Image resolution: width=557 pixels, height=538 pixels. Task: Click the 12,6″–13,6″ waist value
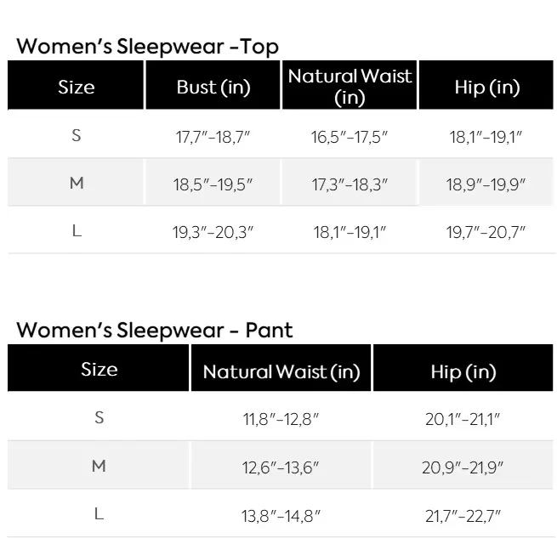pyautogui.click(x=281, y=467)
